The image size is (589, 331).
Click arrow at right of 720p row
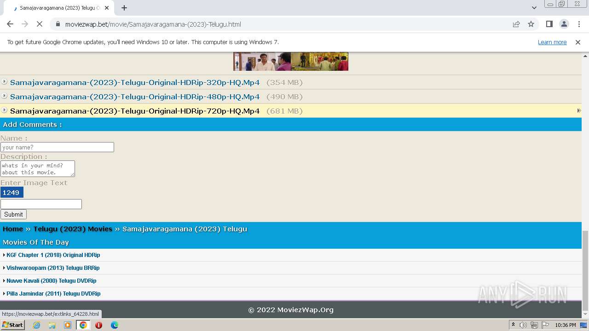pyautogui.click(x=579, y=111)
